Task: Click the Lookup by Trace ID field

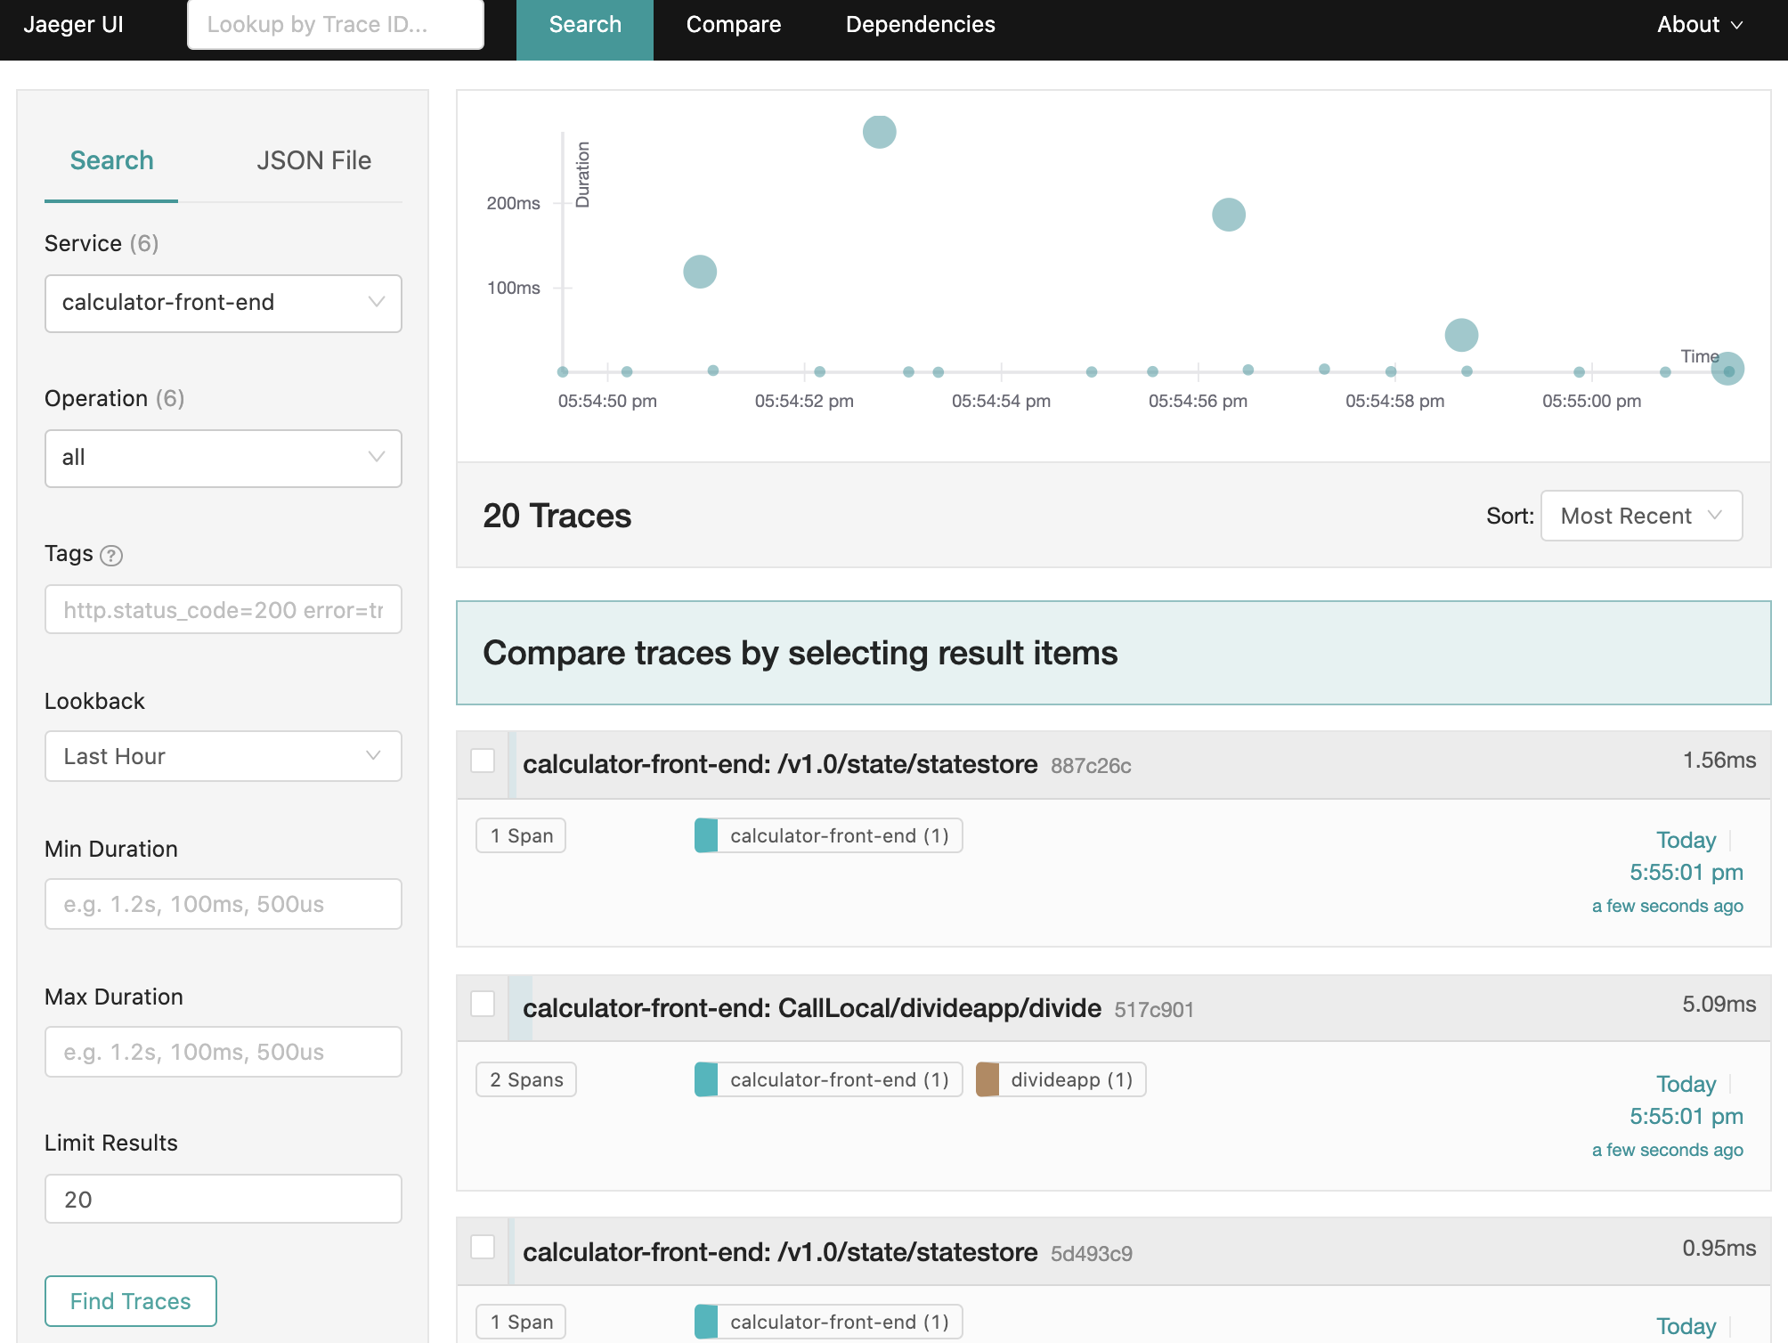Action: tap(335, 25)
